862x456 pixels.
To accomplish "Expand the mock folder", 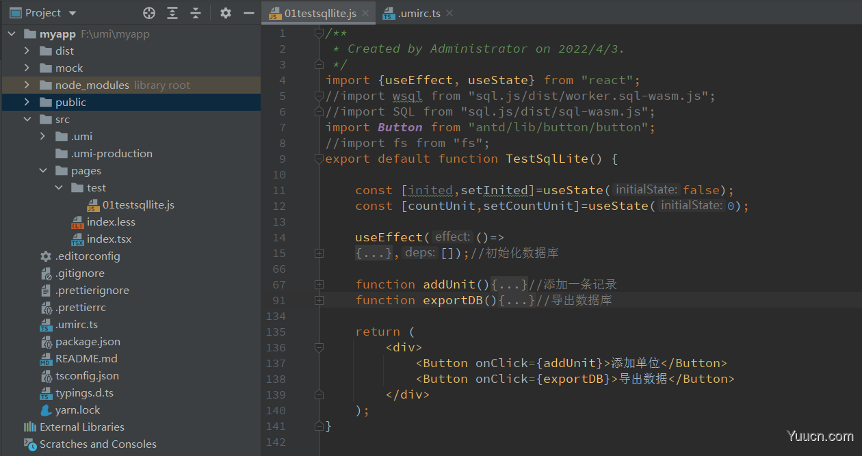I will coord(27,68).
